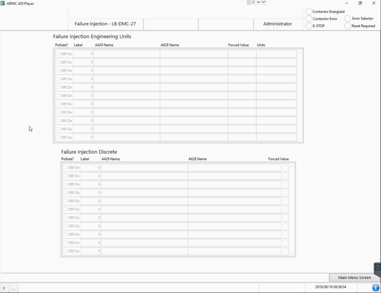The width and height of the screenshot is (381, 293).
Task: Toggle first Pollute checkbox in Engineering Units
Action: pos(58,54)
